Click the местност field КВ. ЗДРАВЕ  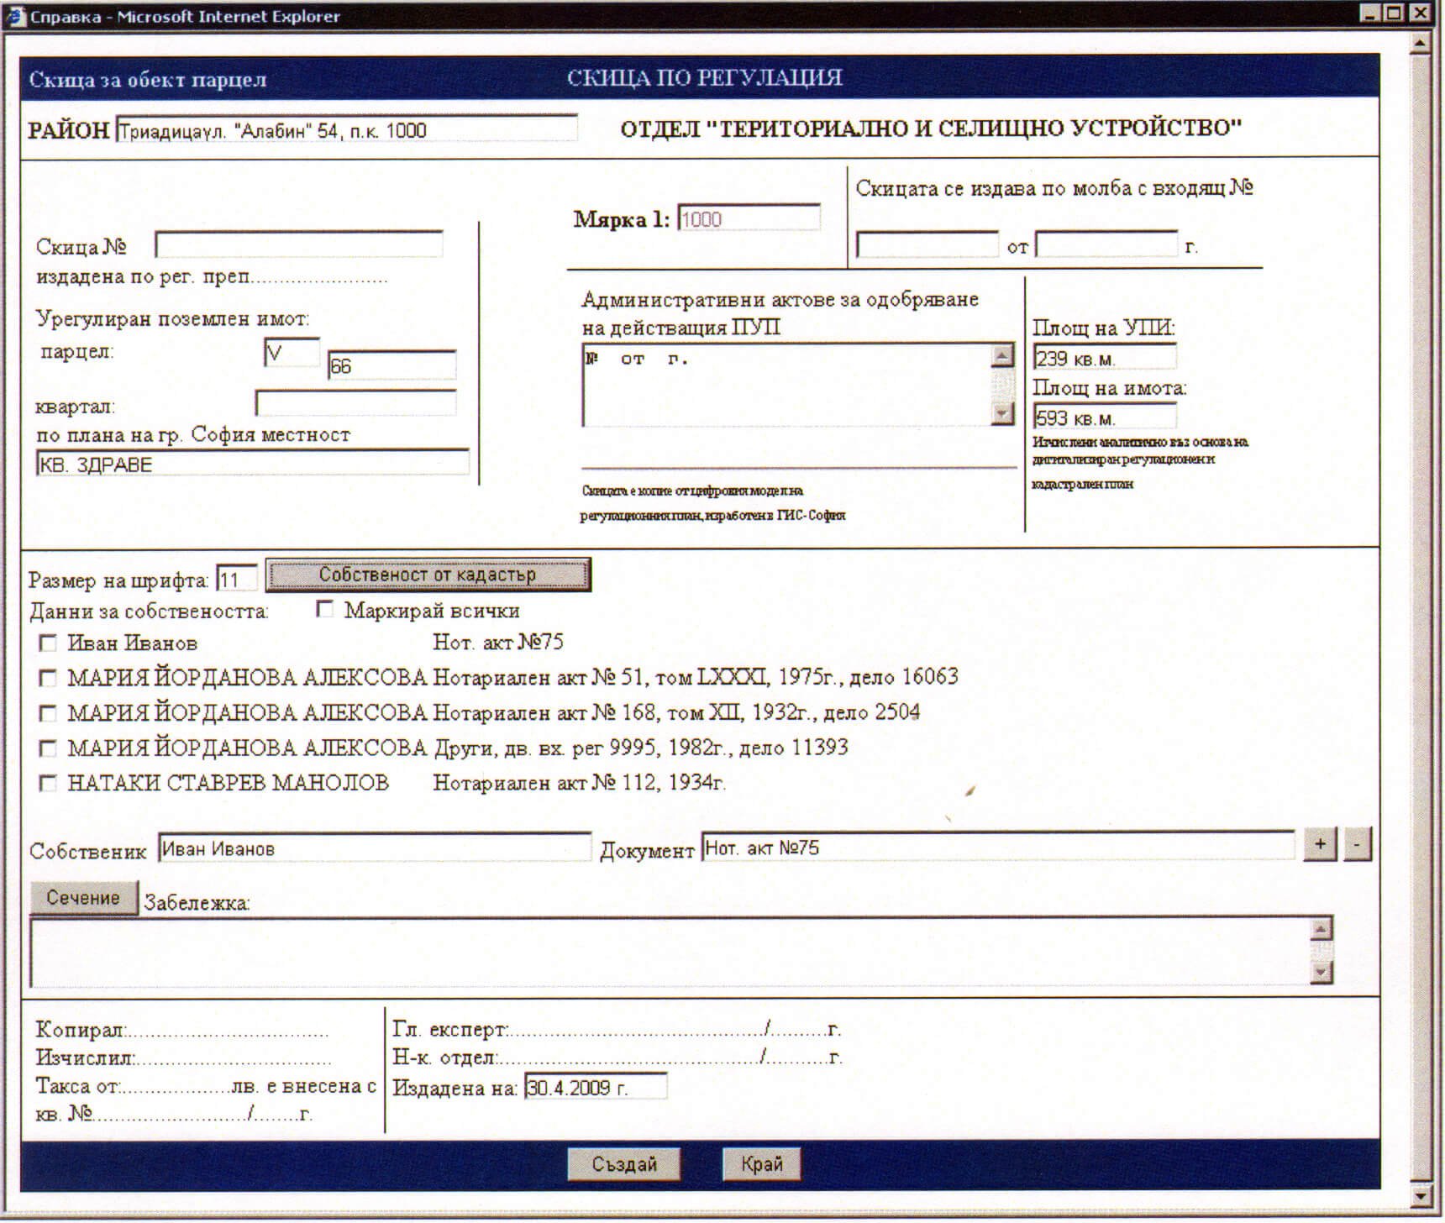point(252,463)
